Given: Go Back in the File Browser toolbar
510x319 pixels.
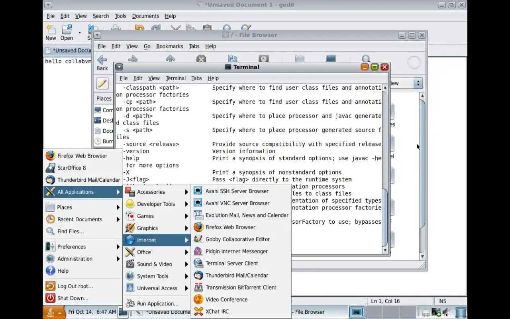Looking at the screenshot, I should point(102,63).
